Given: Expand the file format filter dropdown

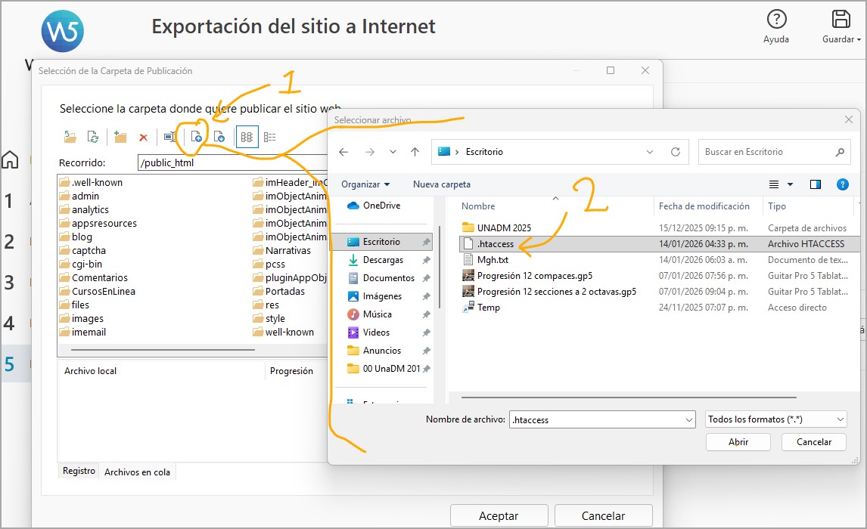Looking at the screenshot, I should tap(775, 419).
